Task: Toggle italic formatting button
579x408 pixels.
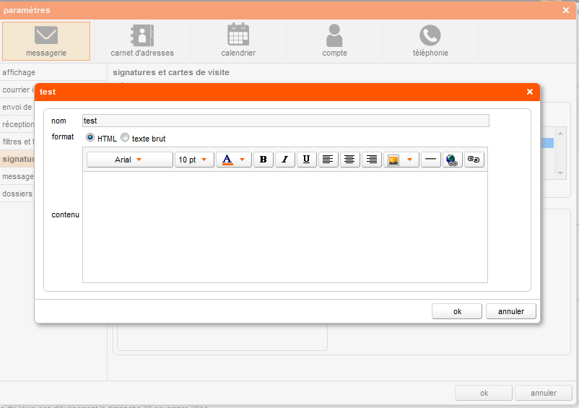Action: pos(285,160)
